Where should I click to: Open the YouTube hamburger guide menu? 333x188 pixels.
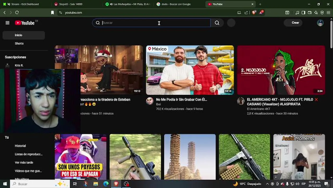click(7, 23)
